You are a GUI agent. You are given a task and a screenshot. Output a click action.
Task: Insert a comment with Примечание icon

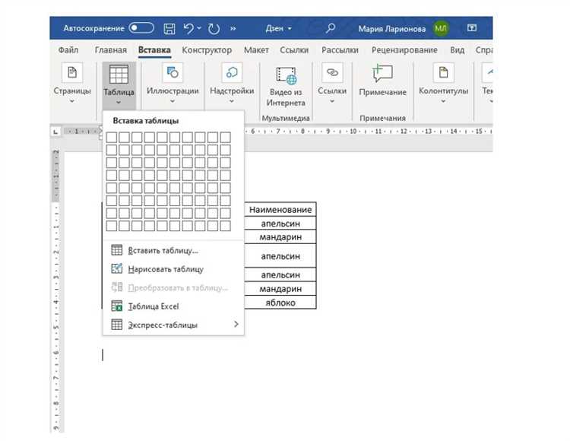point(382,74)
